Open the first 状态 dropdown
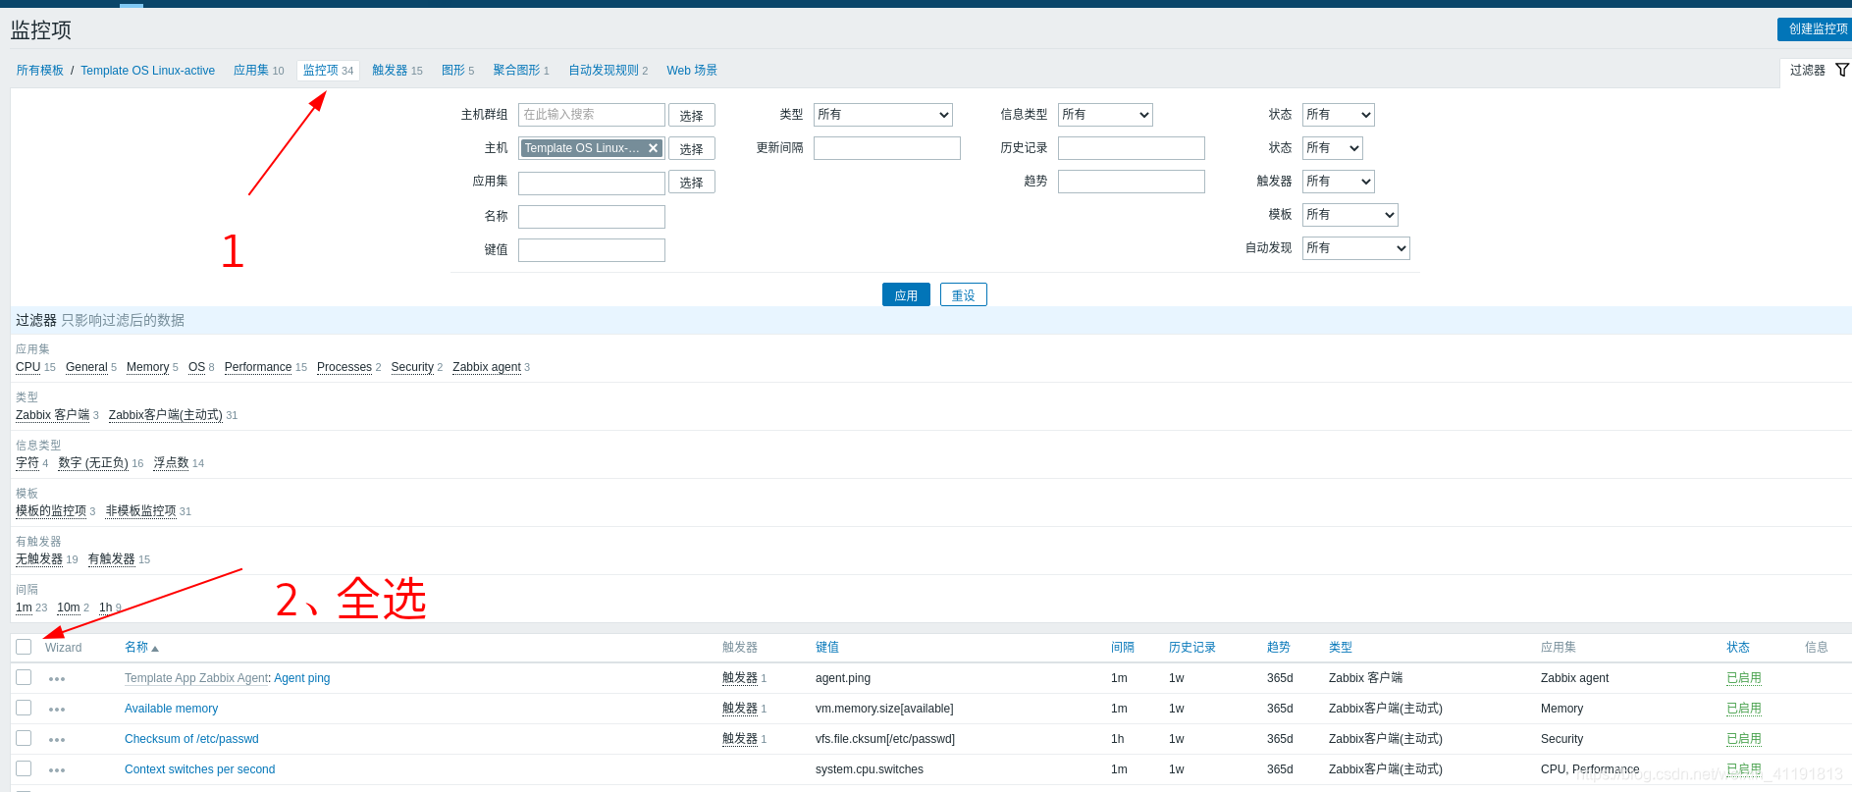 [1338, 115]
